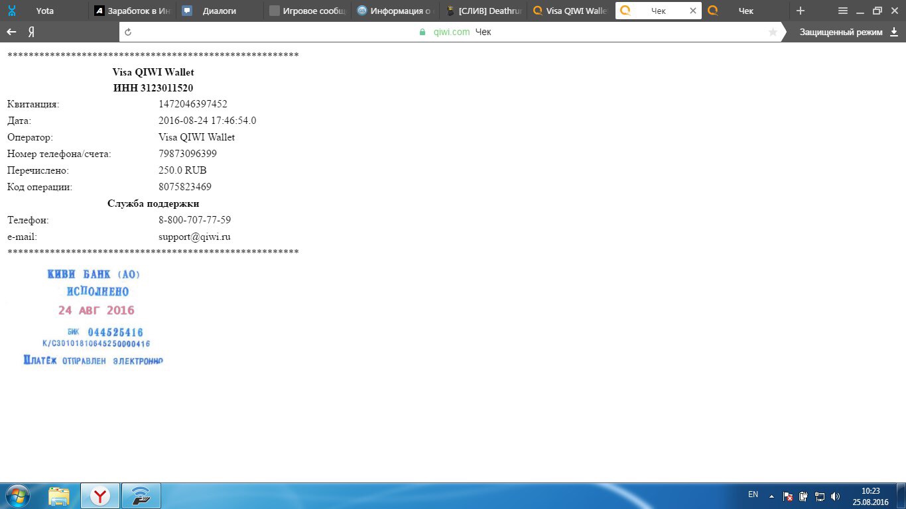Open the taskbar clock and date

click(x=870, y=496)
